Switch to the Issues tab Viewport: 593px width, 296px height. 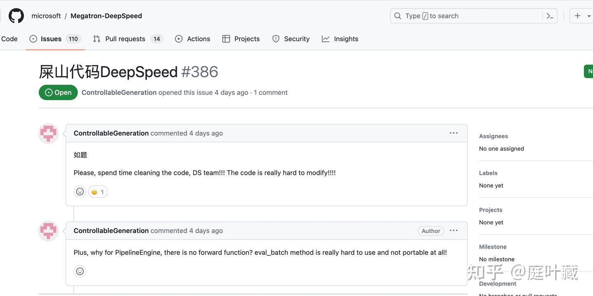(x=51, y=39)
